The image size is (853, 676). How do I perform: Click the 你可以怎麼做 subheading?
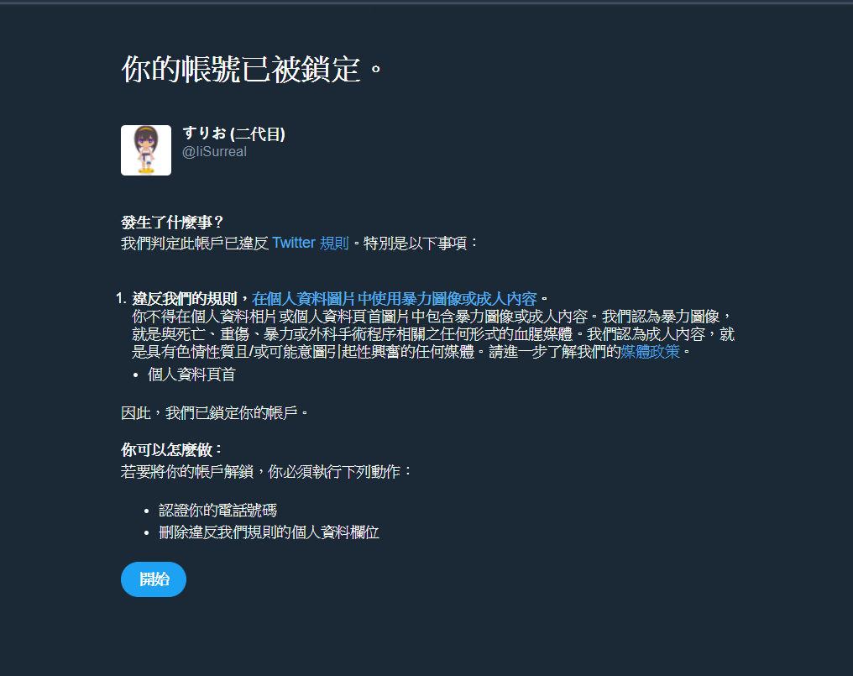pyautogui.click(x=172, y=450)
